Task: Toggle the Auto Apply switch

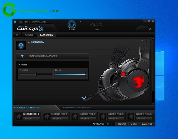Action: pyautogui.click(x=109, y=124)
